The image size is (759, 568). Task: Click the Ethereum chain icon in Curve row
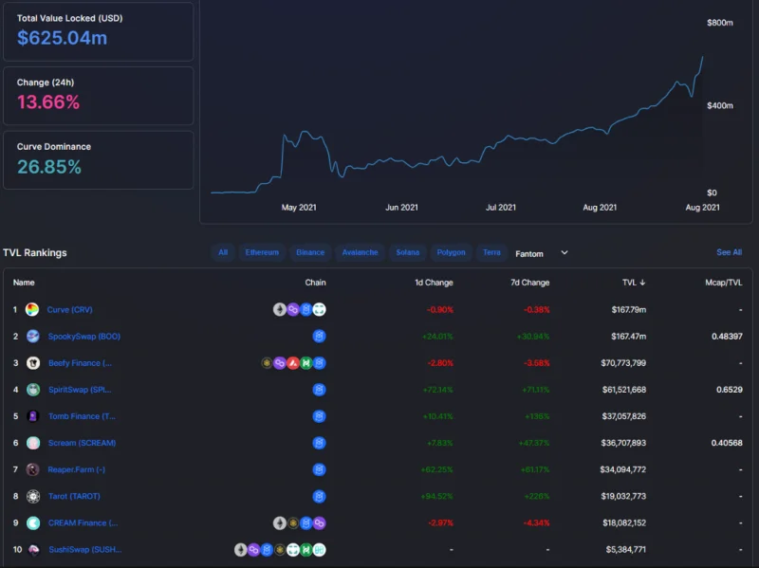click(279, 310)
